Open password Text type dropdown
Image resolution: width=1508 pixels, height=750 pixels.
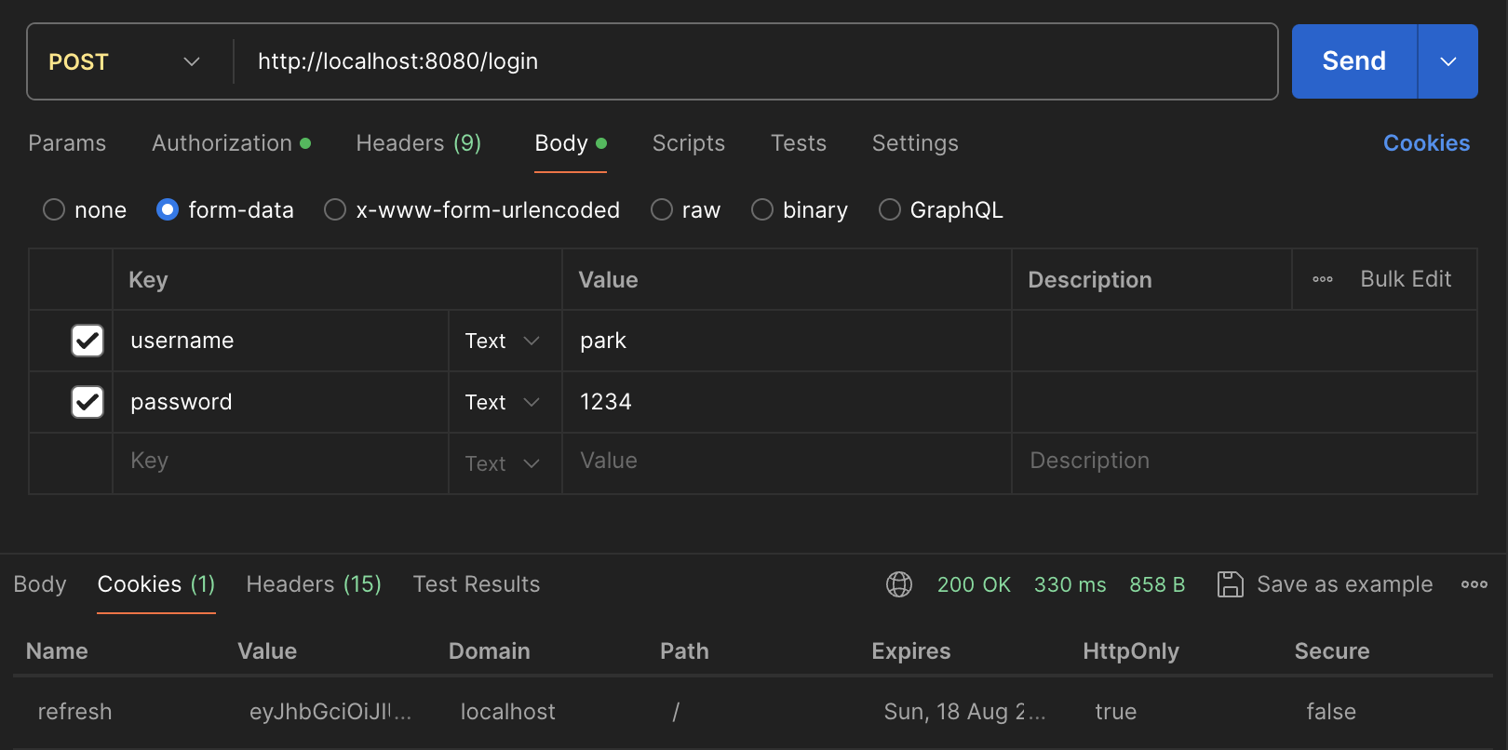[x=503, y=402]
